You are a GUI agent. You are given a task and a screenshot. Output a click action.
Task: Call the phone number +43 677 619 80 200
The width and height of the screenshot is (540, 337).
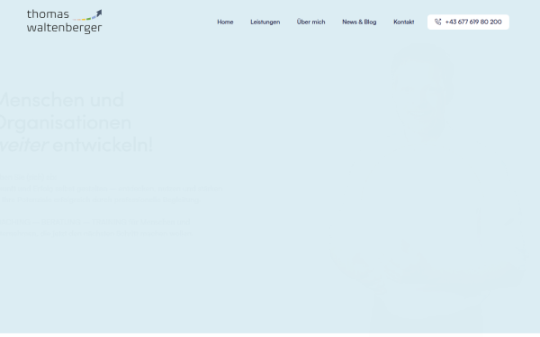(468, 22)
